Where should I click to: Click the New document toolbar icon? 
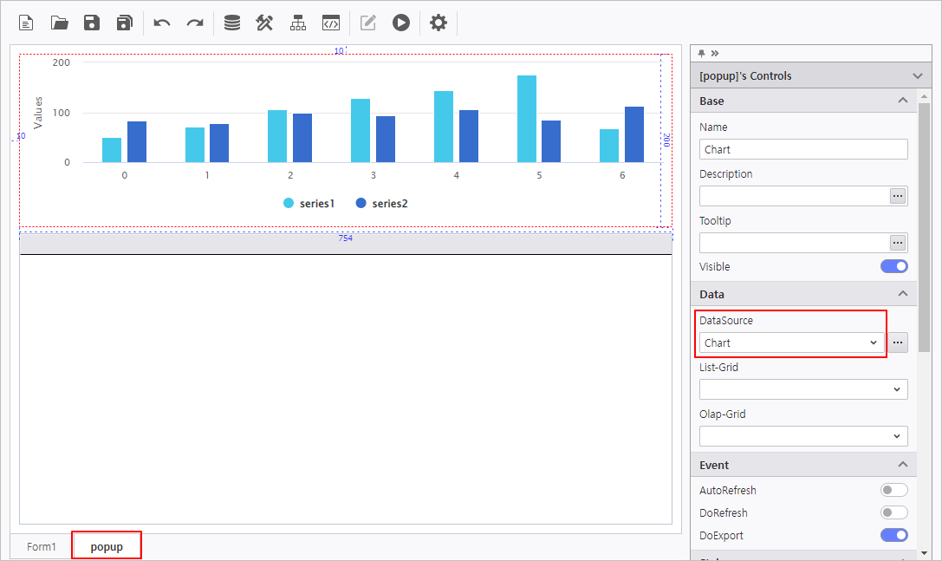(26, 23)
